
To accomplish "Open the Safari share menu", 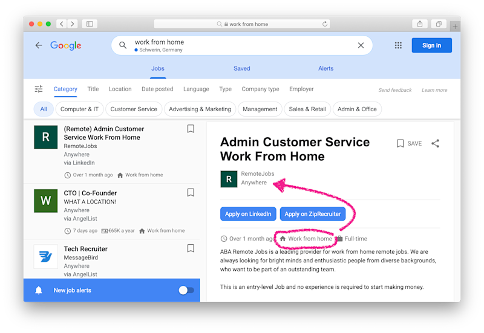I will point(420,24).
